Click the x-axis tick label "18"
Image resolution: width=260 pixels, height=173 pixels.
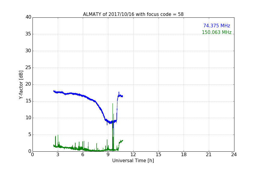pos(184,155)
